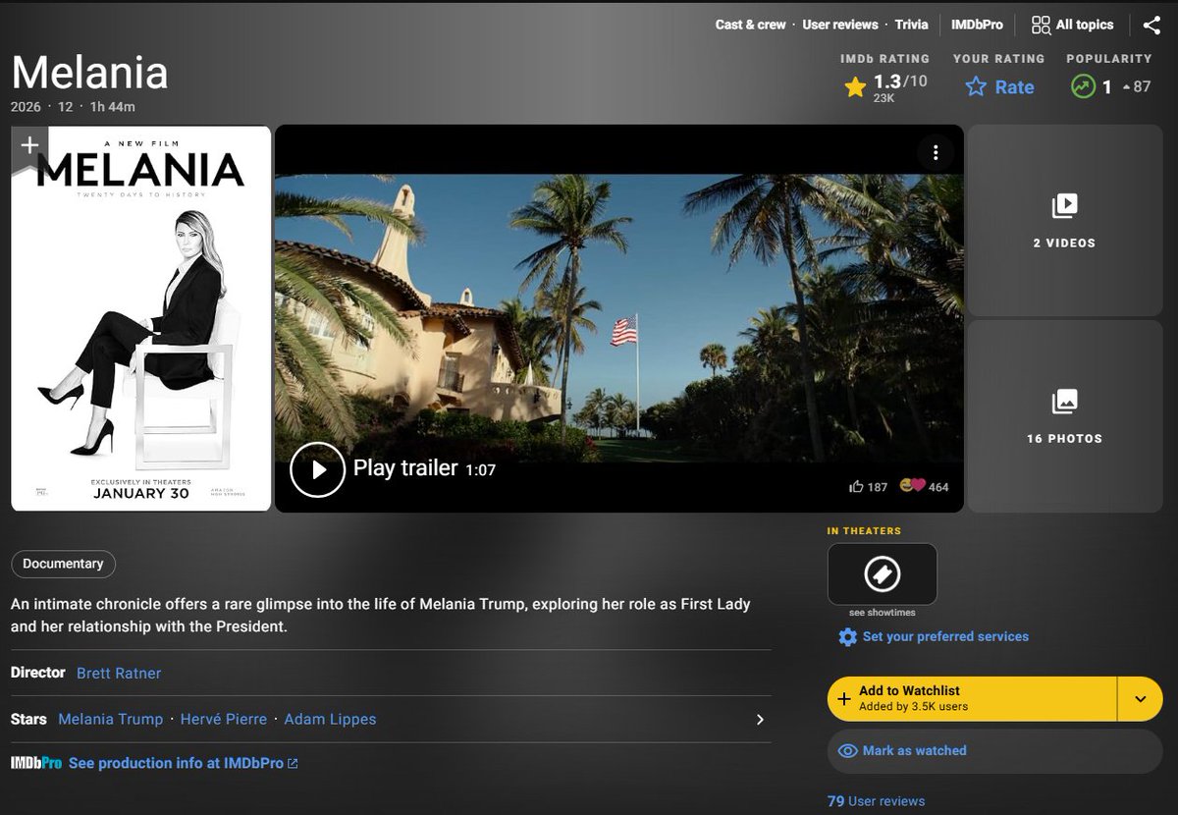
Task: Click the Melania page title
Action: point(89,72)
